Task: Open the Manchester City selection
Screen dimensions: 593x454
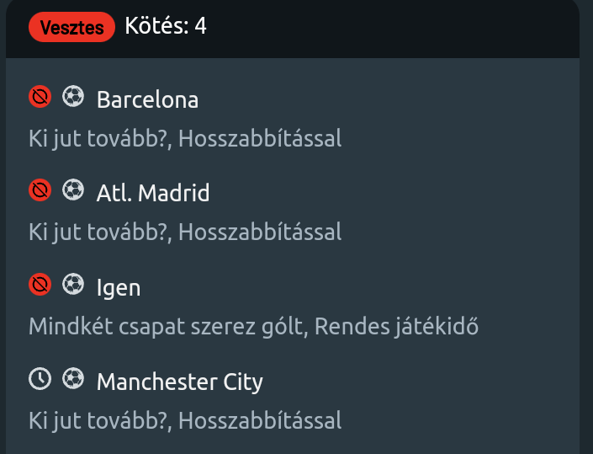Action: (x=179, y=382)
